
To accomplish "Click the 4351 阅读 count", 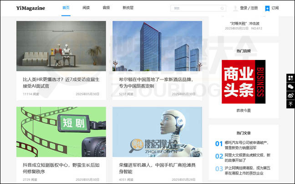I will [126, 179].
